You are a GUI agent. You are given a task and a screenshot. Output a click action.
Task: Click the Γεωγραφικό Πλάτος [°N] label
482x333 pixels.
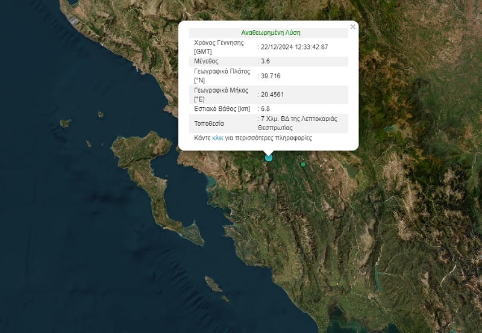tap(222, 76)
